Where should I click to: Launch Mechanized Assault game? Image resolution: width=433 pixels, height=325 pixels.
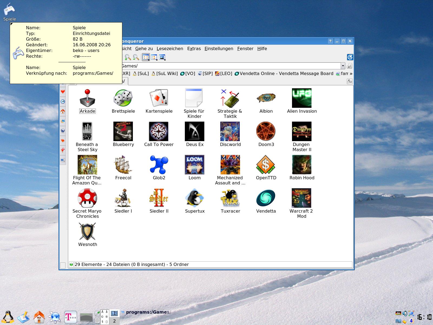tap(230, 170)
